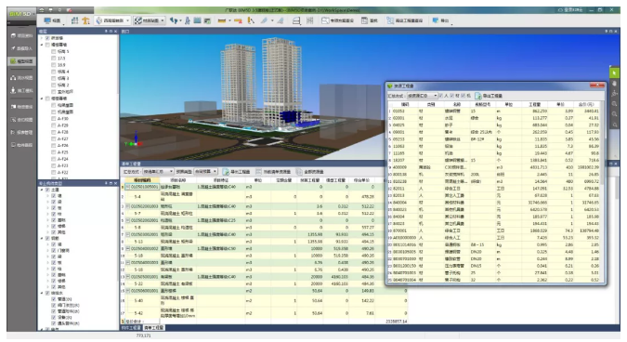Open the construction simulation sidebar module

coord(22,90)
